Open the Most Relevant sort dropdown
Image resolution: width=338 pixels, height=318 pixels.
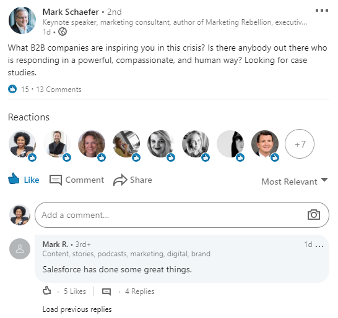tap(295, 182)
